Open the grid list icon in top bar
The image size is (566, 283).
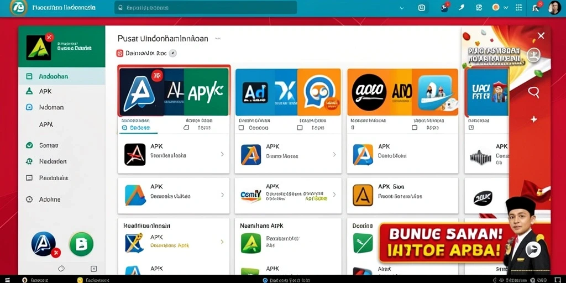518,8
